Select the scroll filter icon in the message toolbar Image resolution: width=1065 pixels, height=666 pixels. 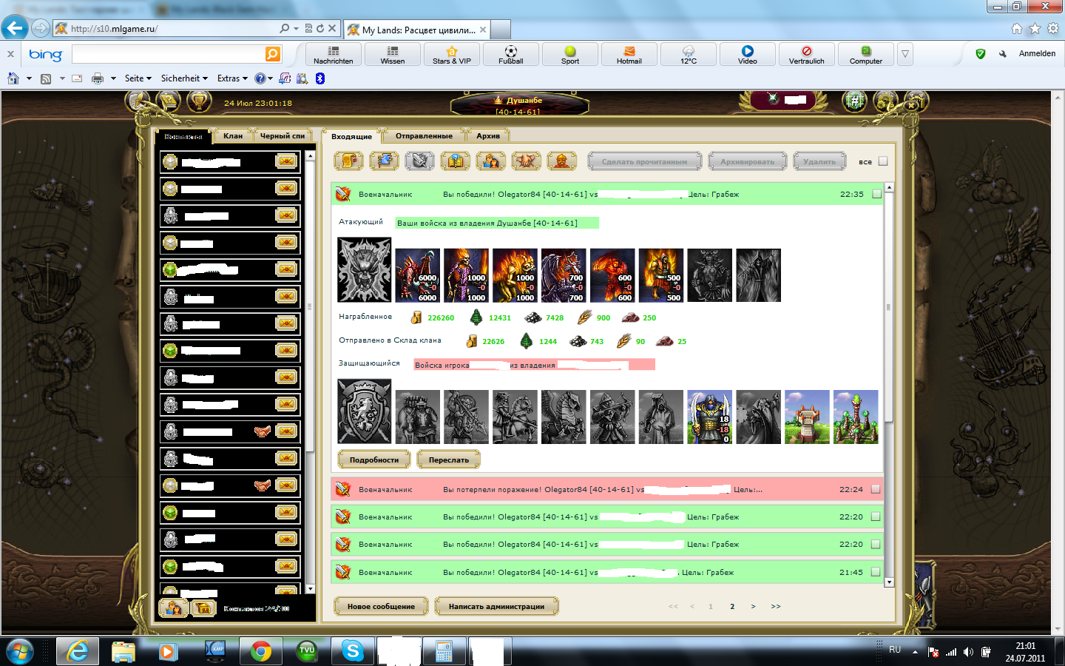[348, 161]
